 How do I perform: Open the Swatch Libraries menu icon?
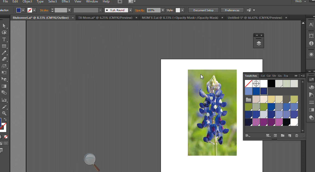pos(248,135)
